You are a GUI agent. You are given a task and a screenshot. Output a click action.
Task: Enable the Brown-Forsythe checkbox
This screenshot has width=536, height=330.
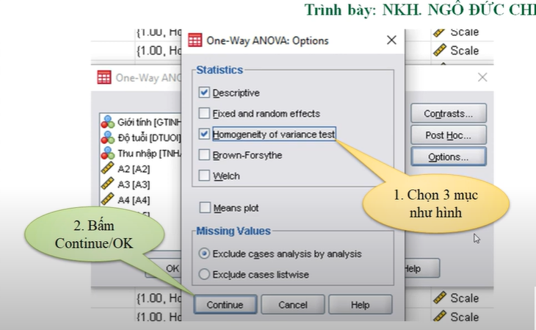point(204,155)
